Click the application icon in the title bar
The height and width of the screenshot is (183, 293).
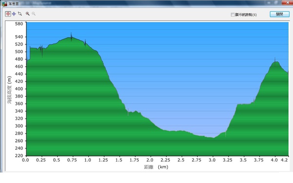pyautogui.click(x=4, y=3)
